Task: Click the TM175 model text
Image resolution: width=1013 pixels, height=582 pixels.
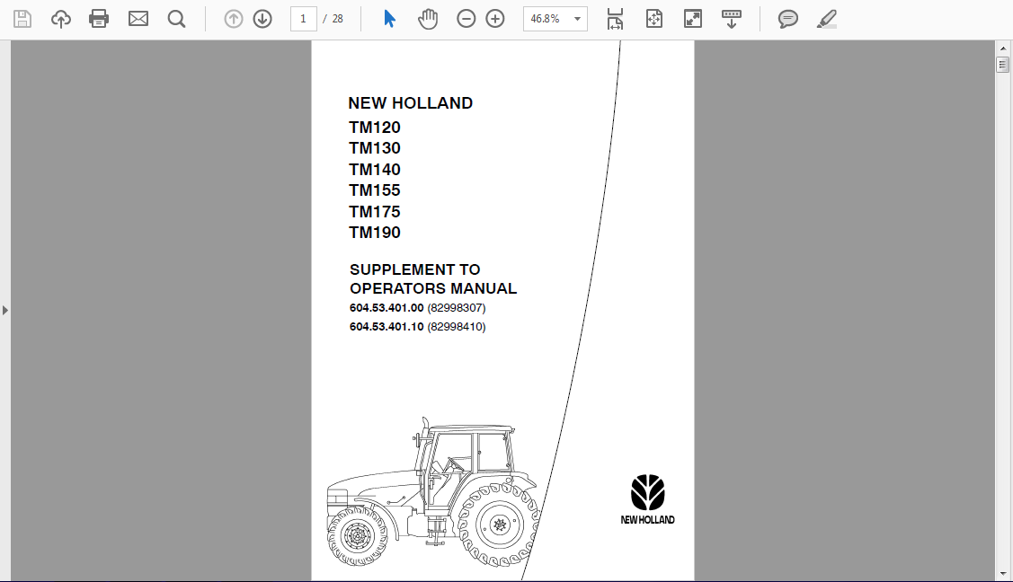Action: click(375, 212)
